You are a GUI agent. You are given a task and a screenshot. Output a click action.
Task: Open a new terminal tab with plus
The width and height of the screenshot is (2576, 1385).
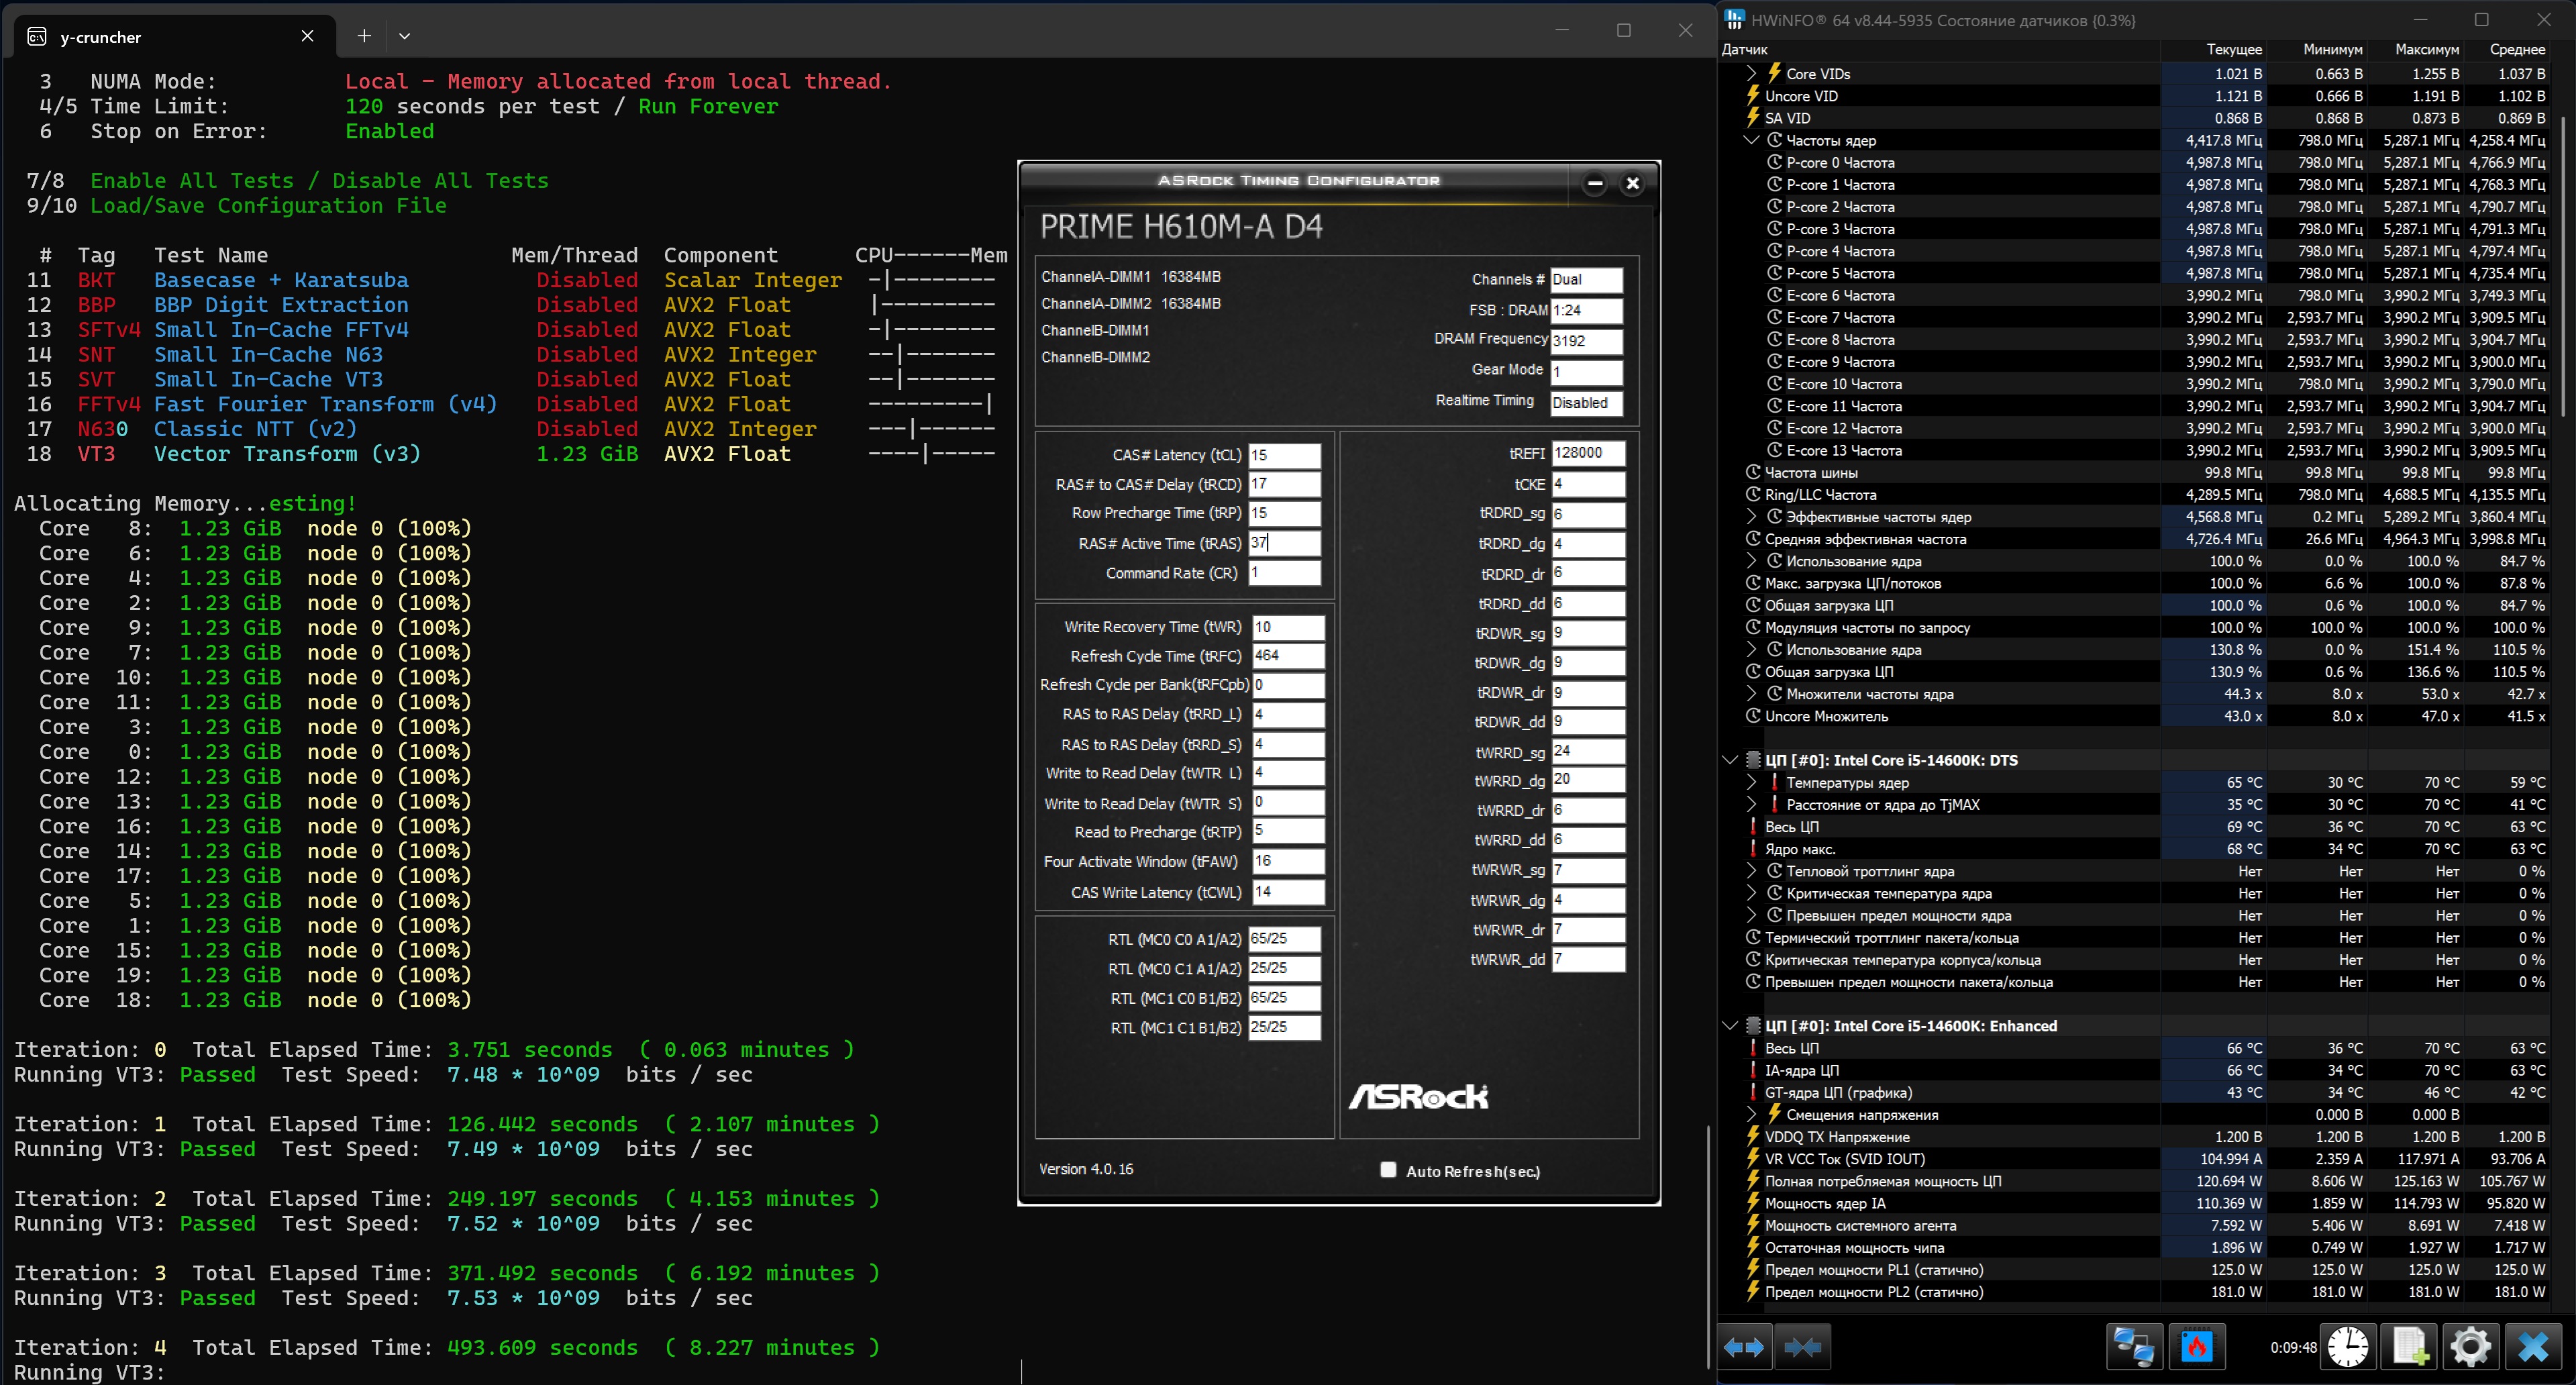click(364, 36)
